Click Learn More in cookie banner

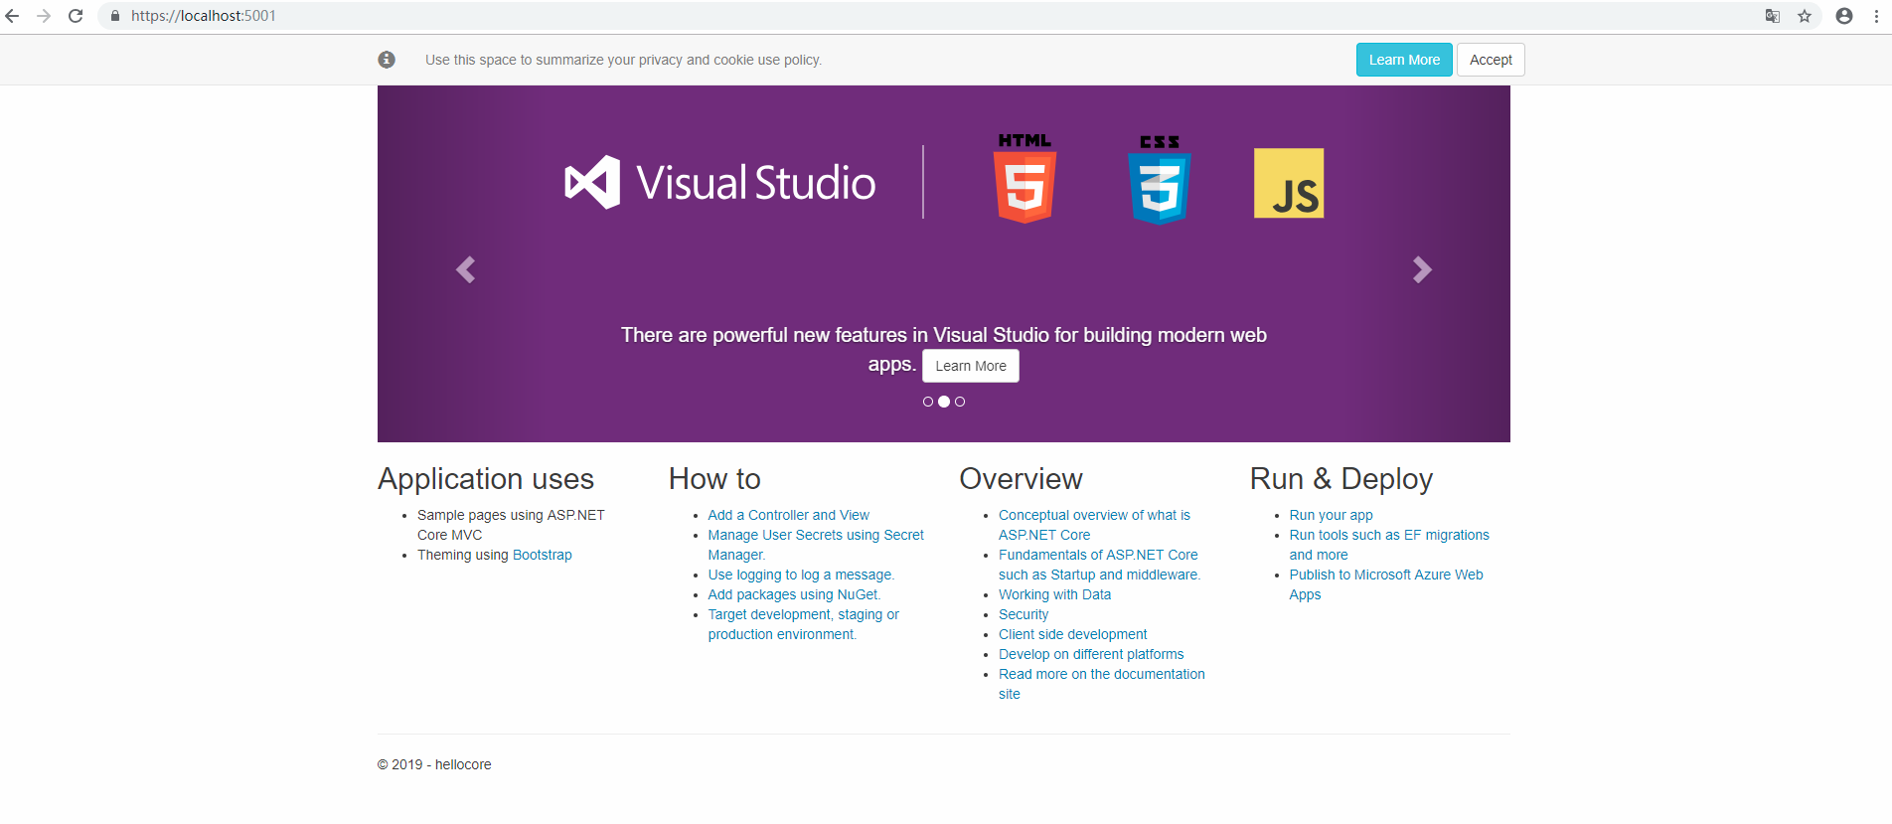pos(1404,60)
